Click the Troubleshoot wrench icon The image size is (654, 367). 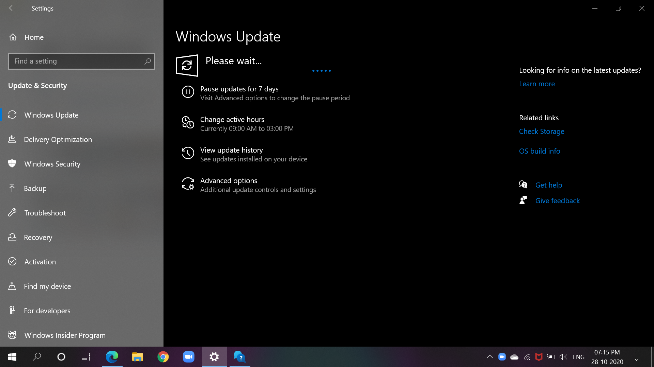12,212
